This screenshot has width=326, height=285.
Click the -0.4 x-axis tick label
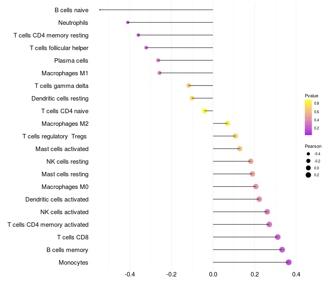tap(130, 274)
